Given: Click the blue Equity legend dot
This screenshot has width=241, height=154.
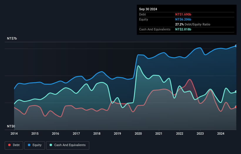Looking at the screenshot, I should (x=29, y=145).
